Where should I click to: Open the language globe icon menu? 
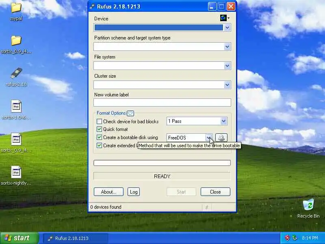tap(225, 18)
